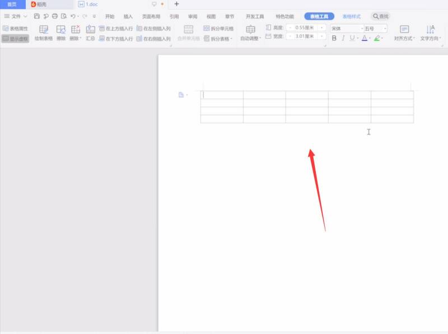Open the underline style dropdown arrow

(357, 38)
